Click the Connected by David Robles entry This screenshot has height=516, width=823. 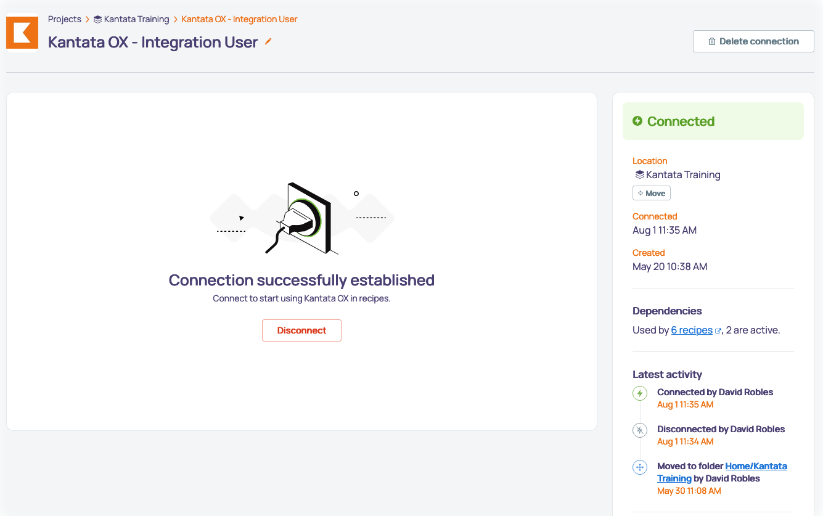tap(715, 392)
